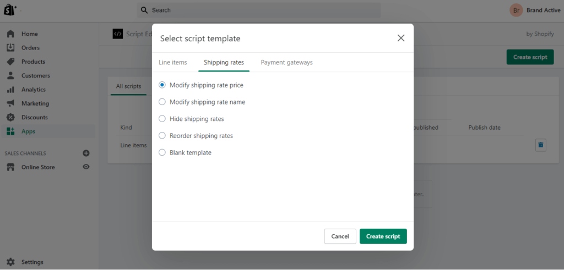Click the Marketing megaphone icon
Image resolution: width=564 pixels, height=270 pixels.
click(x=10, y=103)
